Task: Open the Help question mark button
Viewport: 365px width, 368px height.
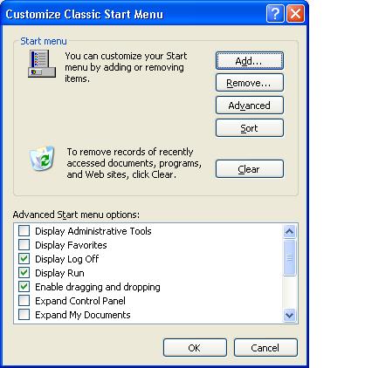Action: click(275, 13)
